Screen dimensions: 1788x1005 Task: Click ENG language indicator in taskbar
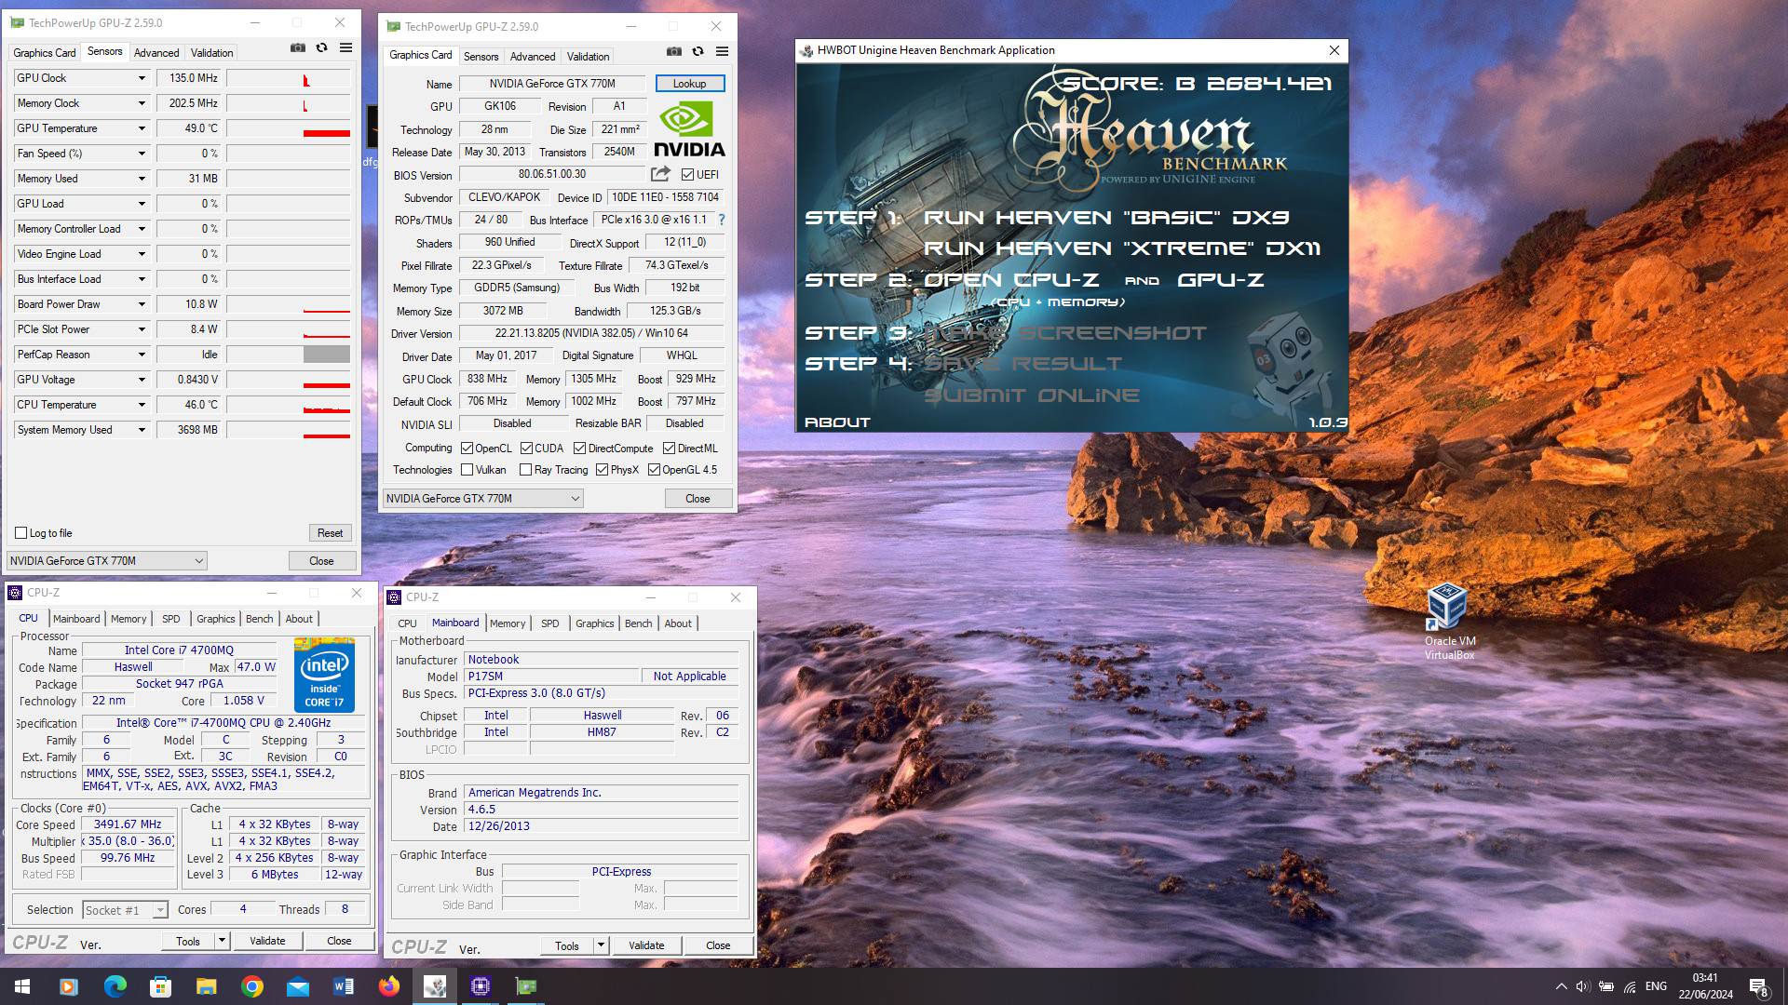(x=1656, y=986)
